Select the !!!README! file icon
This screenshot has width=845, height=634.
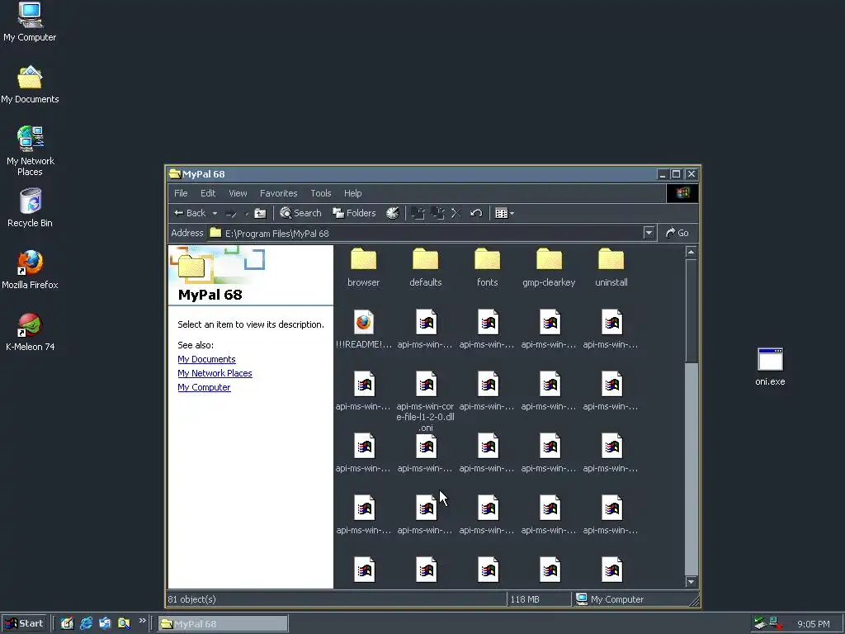(364, 323)
